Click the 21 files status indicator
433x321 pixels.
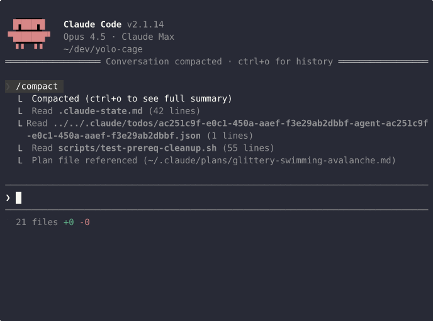tap(38, 222)
